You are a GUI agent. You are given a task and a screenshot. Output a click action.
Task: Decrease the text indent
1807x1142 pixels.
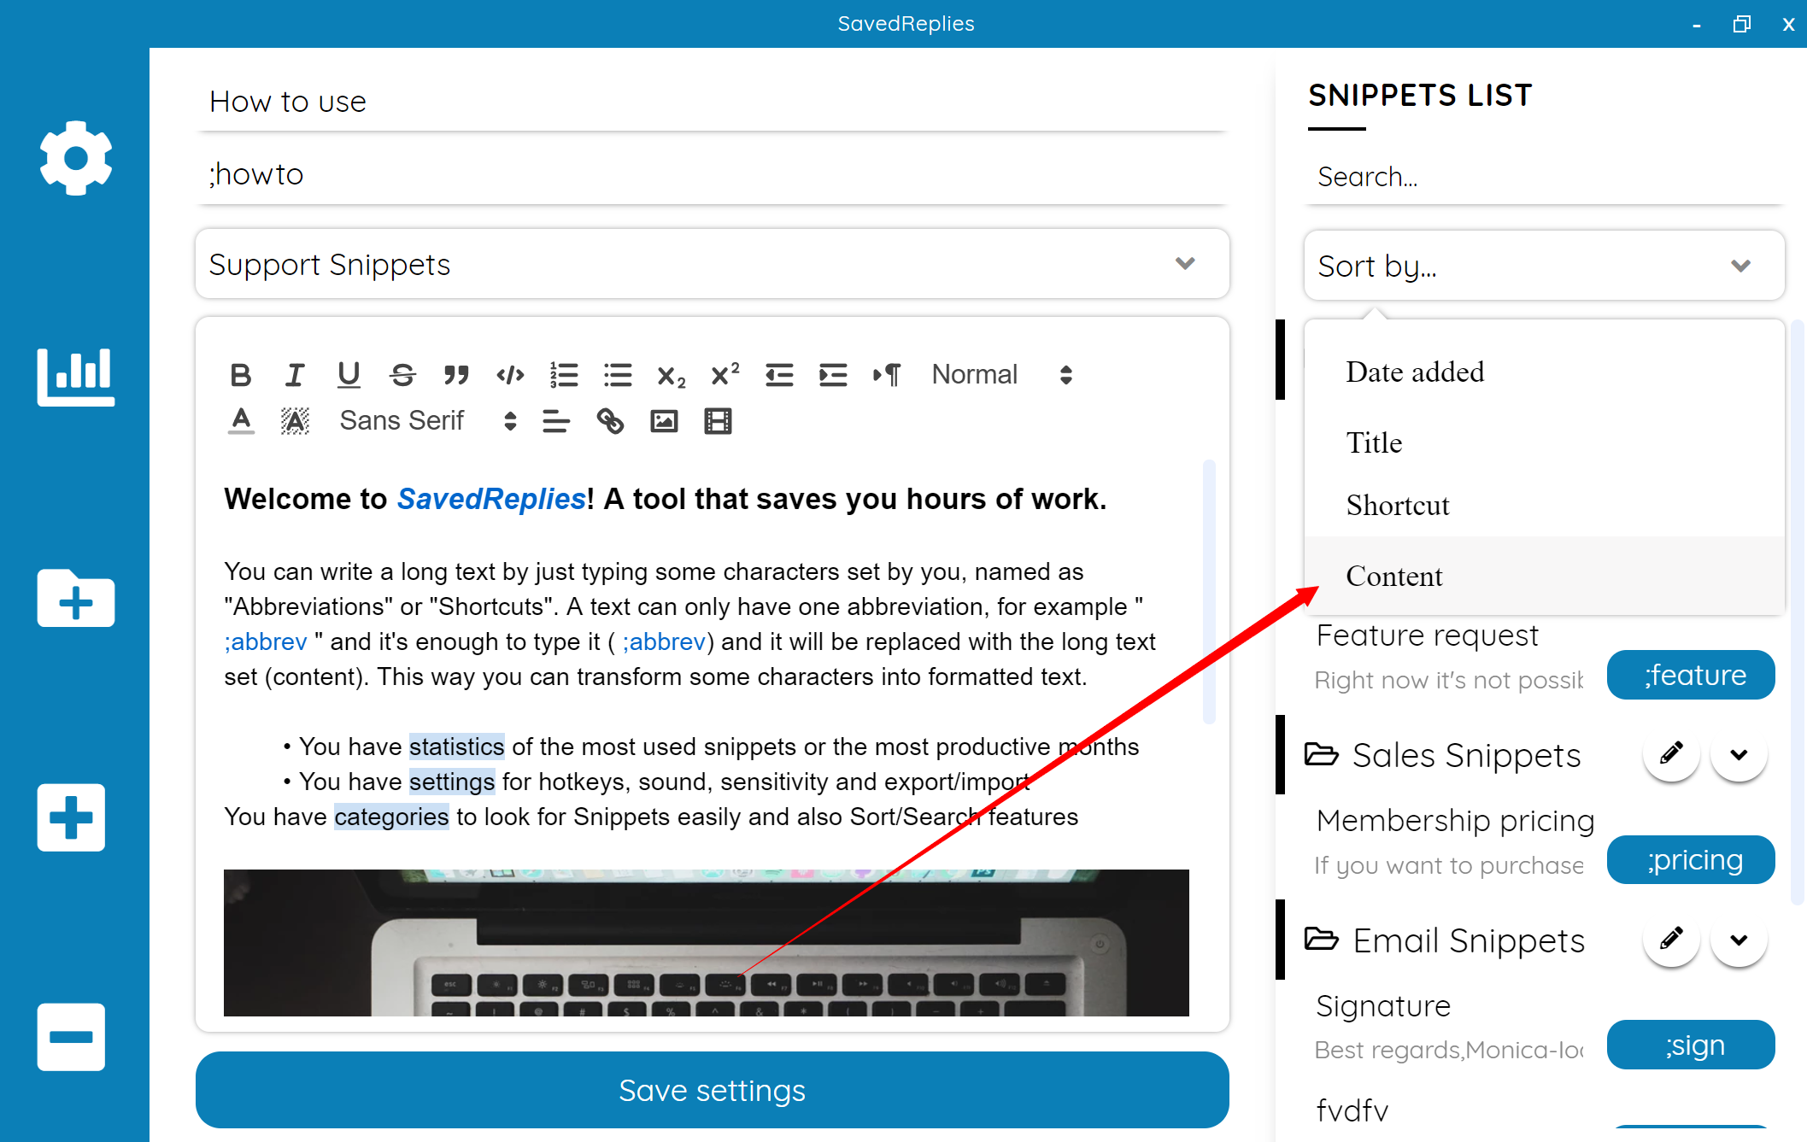tap(779, 375)
